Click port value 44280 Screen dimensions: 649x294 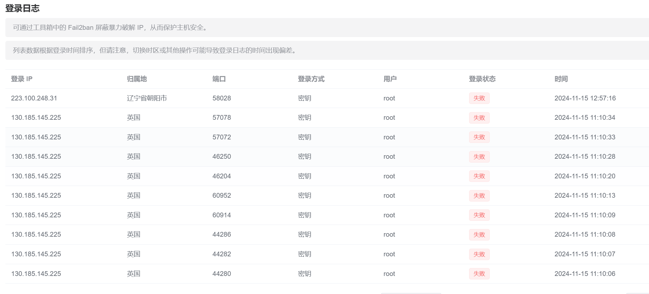coord(222,274)
